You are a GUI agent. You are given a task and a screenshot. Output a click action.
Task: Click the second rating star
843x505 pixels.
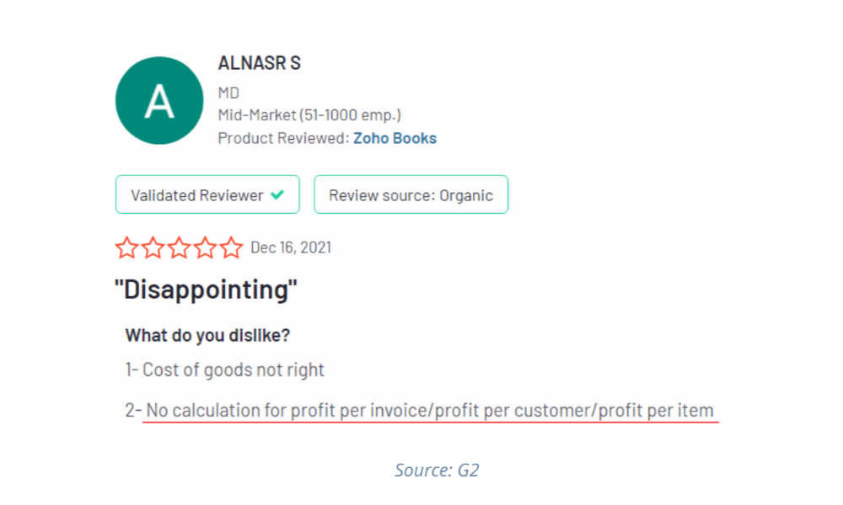coord(153,247)
